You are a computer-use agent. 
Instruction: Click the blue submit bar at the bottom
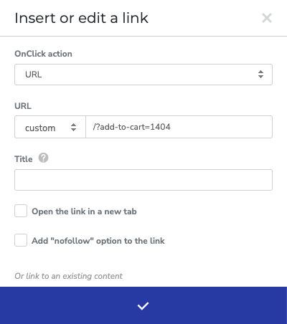143,305
